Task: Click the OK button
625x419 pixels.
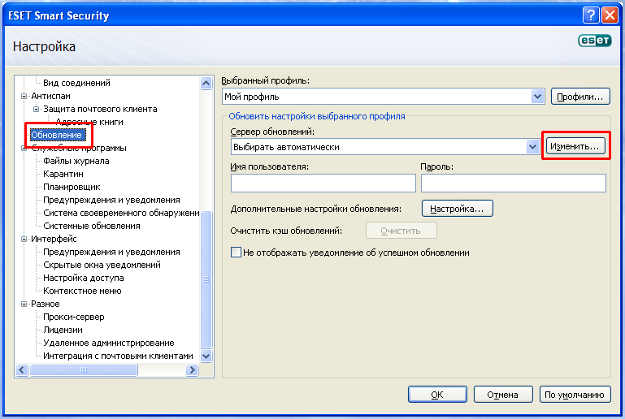Action: pos(437,395)
